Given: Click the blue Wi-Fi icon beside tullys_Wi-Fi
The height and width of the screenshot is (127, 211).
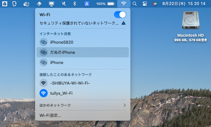Looking at the screenshot, I should click(x=44, y=93).
